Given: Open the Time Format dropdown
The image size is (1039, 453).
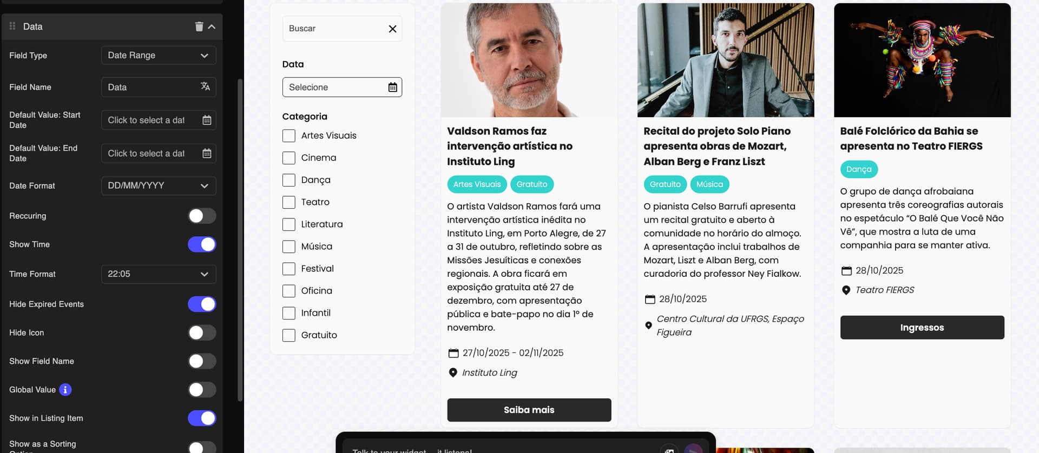Looking at the screenshot, I should [159, 274].
